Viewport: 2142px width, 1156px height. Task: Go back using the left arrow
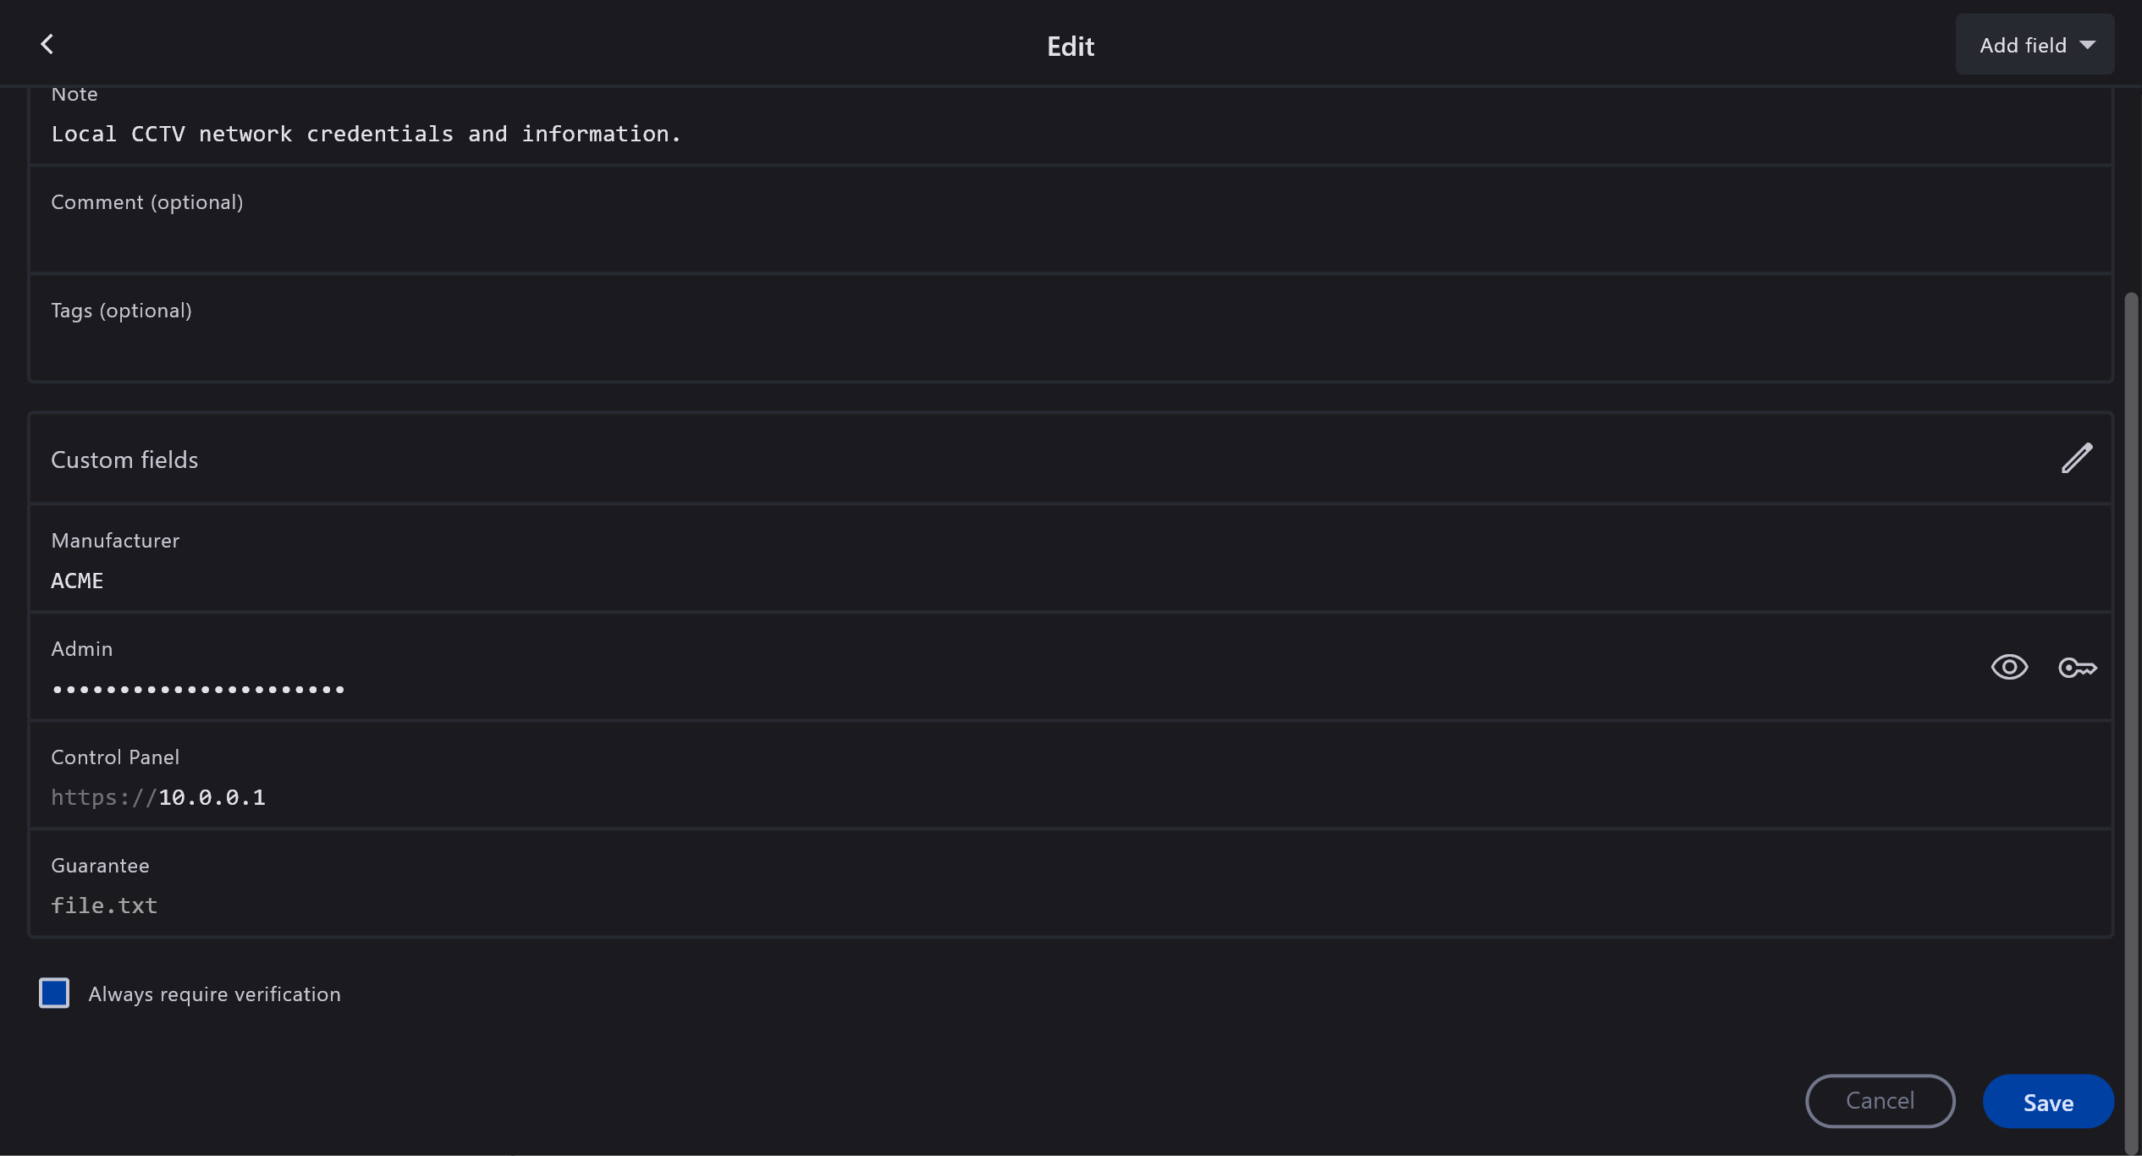pos(47,44)
